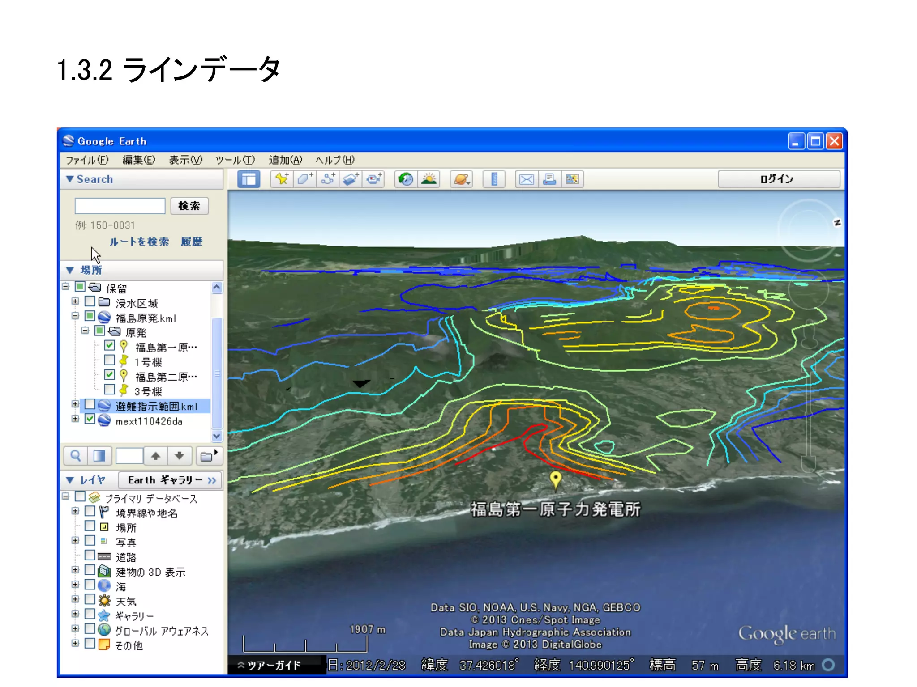This screenshot has height=687, width=917.
Task: Open the 履歴 link
Action: pyautogui.click(x=192, y=242)
